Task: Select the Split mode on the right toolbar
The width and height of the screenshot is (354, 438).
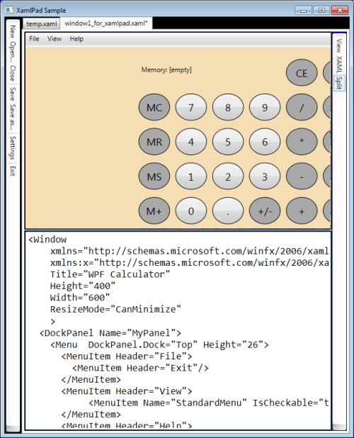Action: (339, 83)
